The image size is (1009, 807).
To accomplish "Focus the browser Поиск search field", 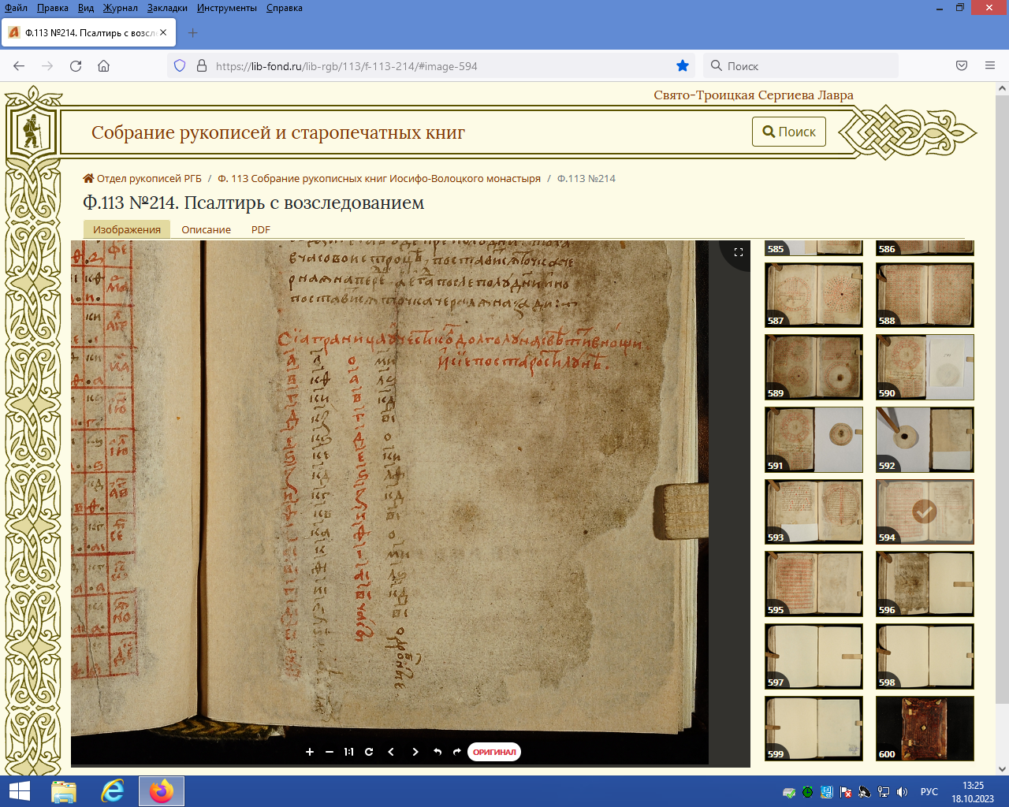I will click(800, 66).
